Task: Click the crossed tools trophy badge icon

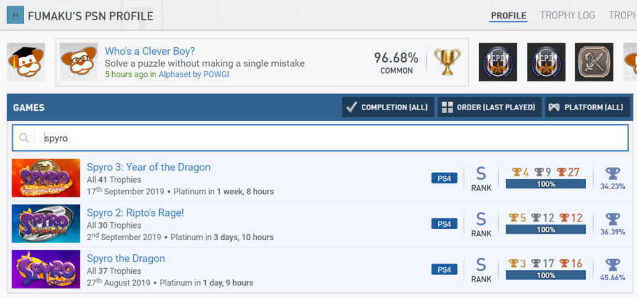Action: (x=594, y=62)
